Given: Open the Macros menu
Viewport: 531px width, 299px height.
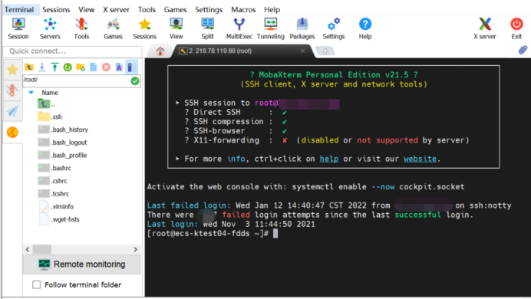Looking at the screenshot, I should [x=243, y=9].
